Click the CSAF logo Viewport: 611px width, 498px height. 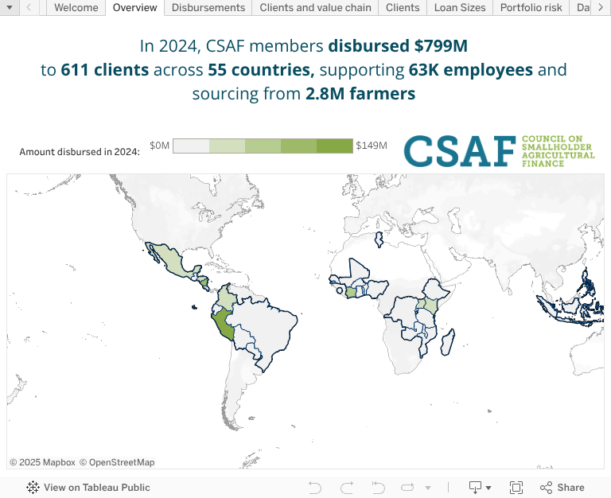point(499,151)
